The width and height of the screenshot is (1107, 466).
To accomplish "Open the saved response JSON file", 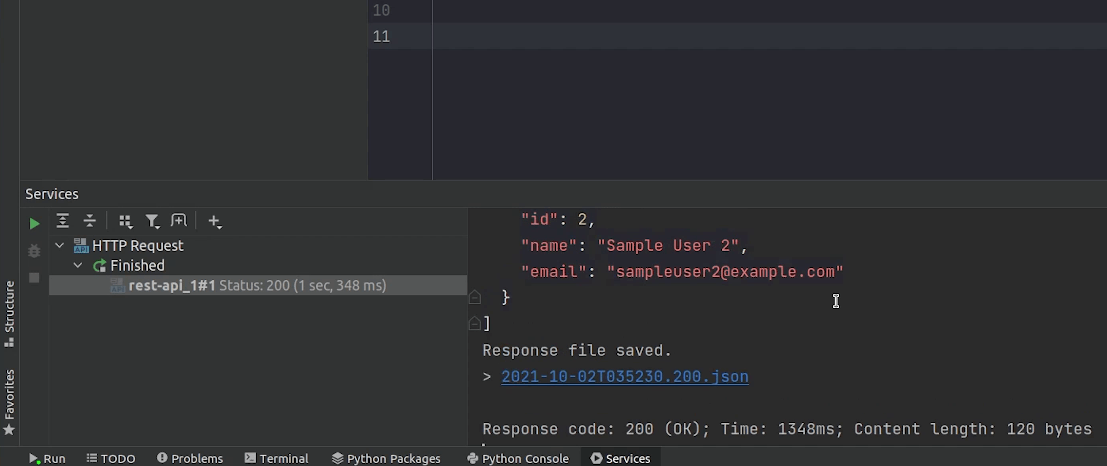I will pos(625,376).
